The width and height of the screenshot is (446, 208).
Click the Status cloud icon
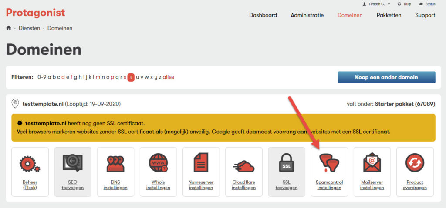(421, 4)
